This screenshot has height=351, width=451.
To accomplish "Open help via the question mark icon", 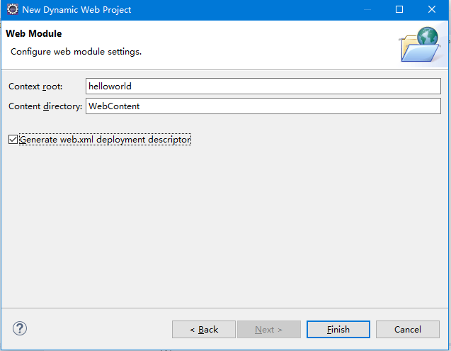I will pos(20,328).
